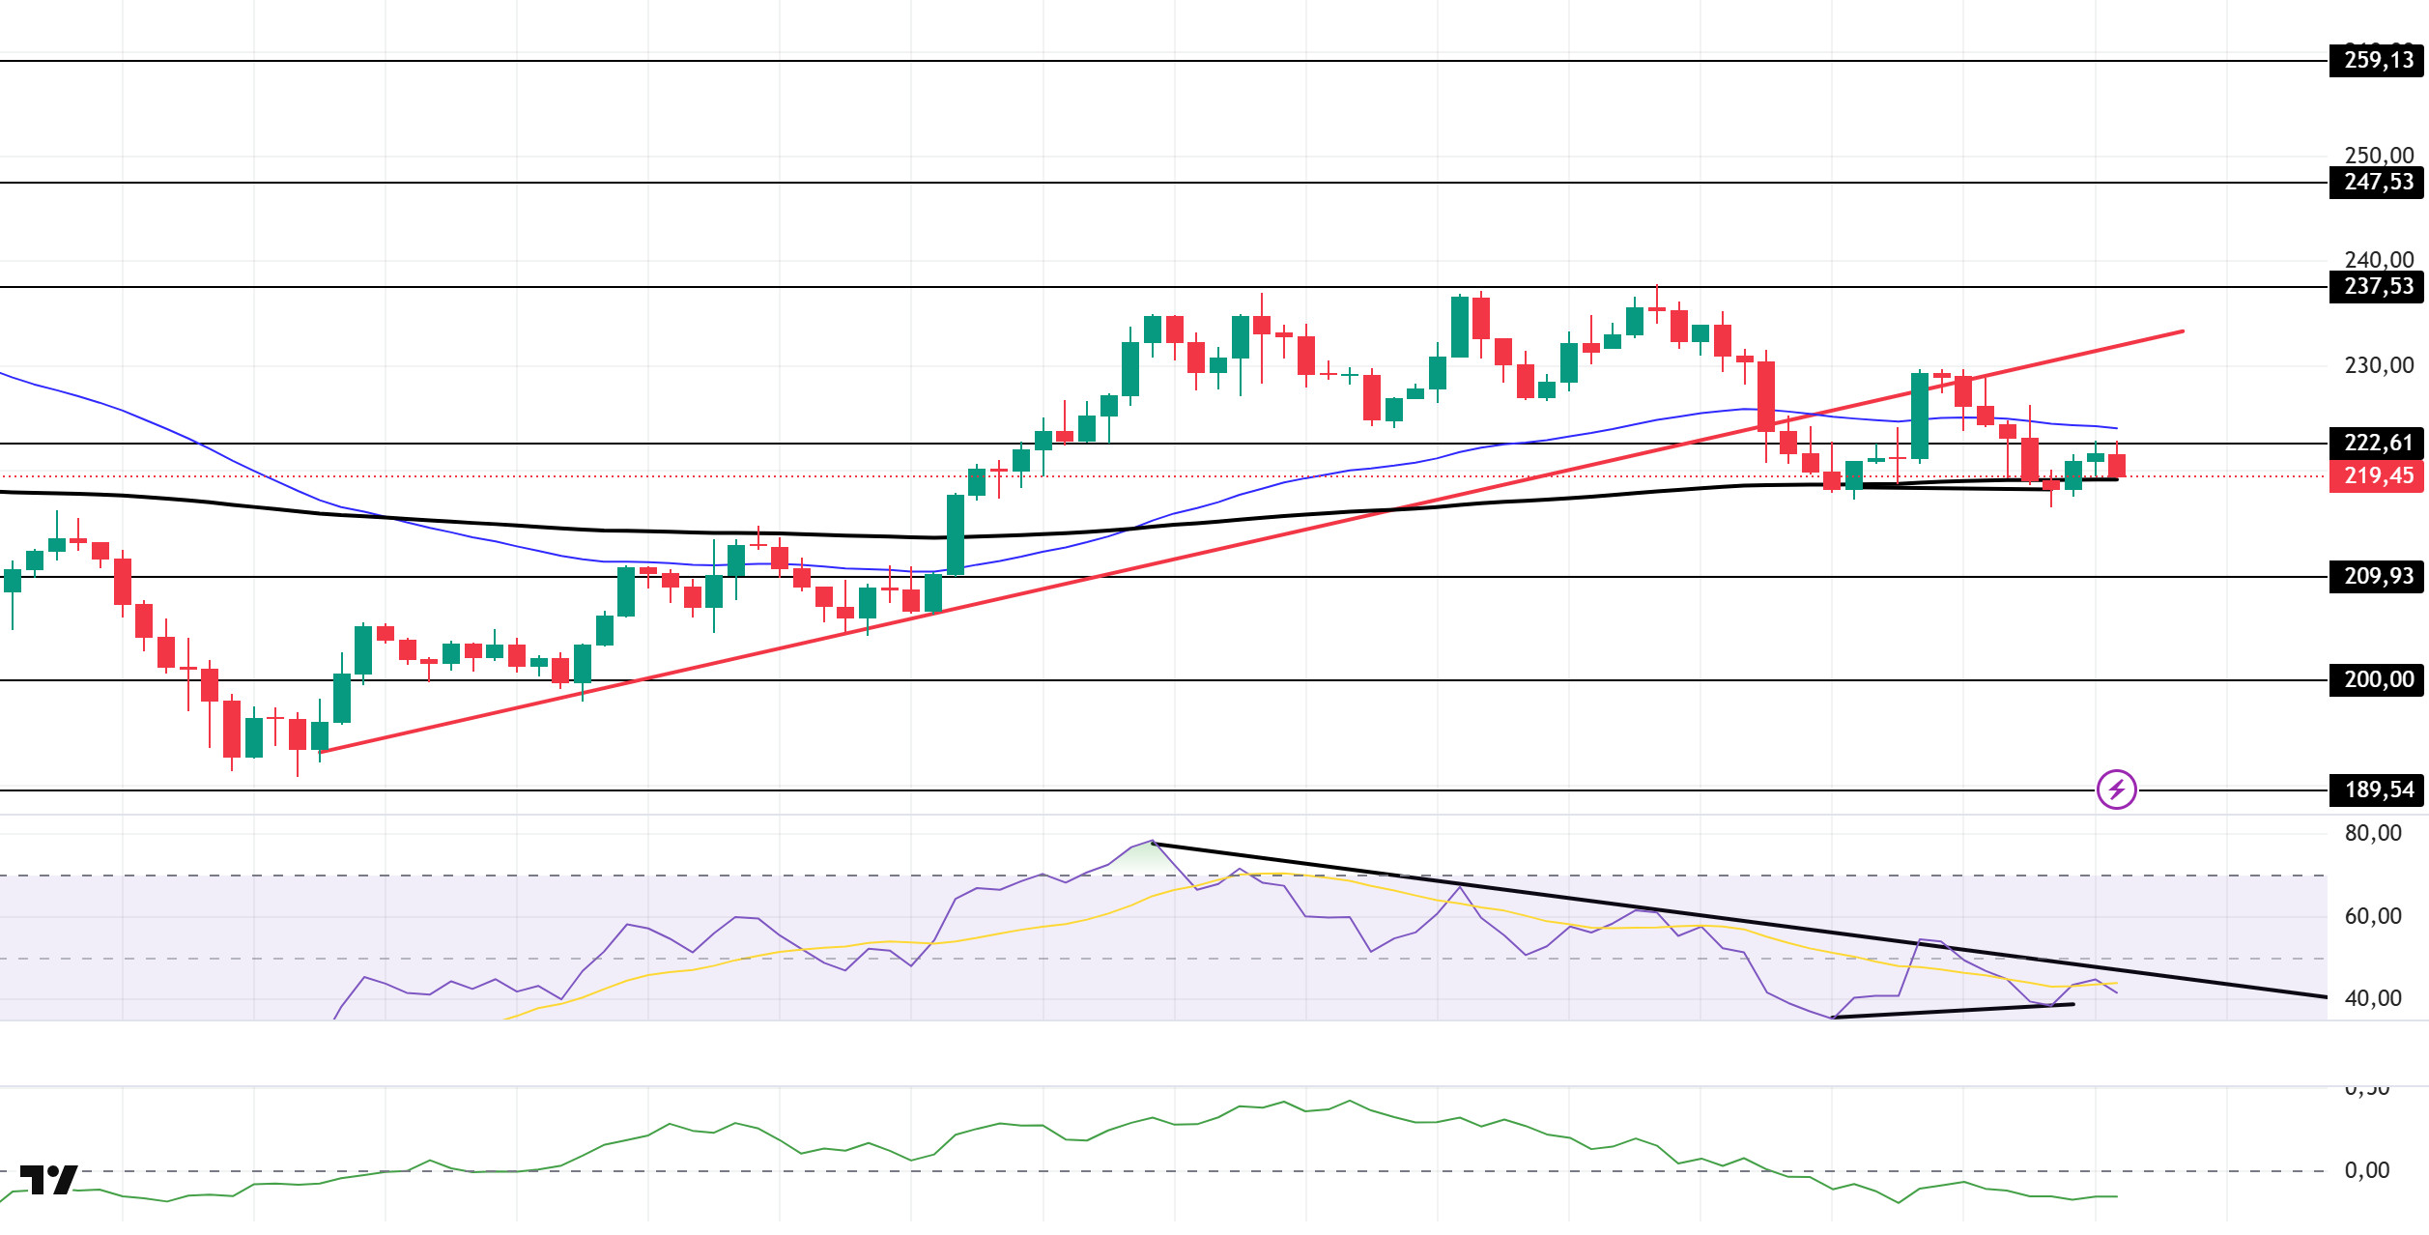
Task: Click the 237,53 resistance price label
Action: (x=2377, y=287)
